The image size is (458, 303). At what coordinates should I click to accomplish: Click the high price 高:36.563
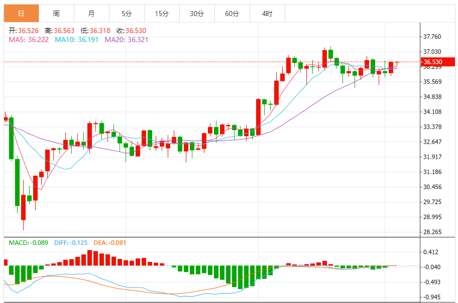coord(60,31)
